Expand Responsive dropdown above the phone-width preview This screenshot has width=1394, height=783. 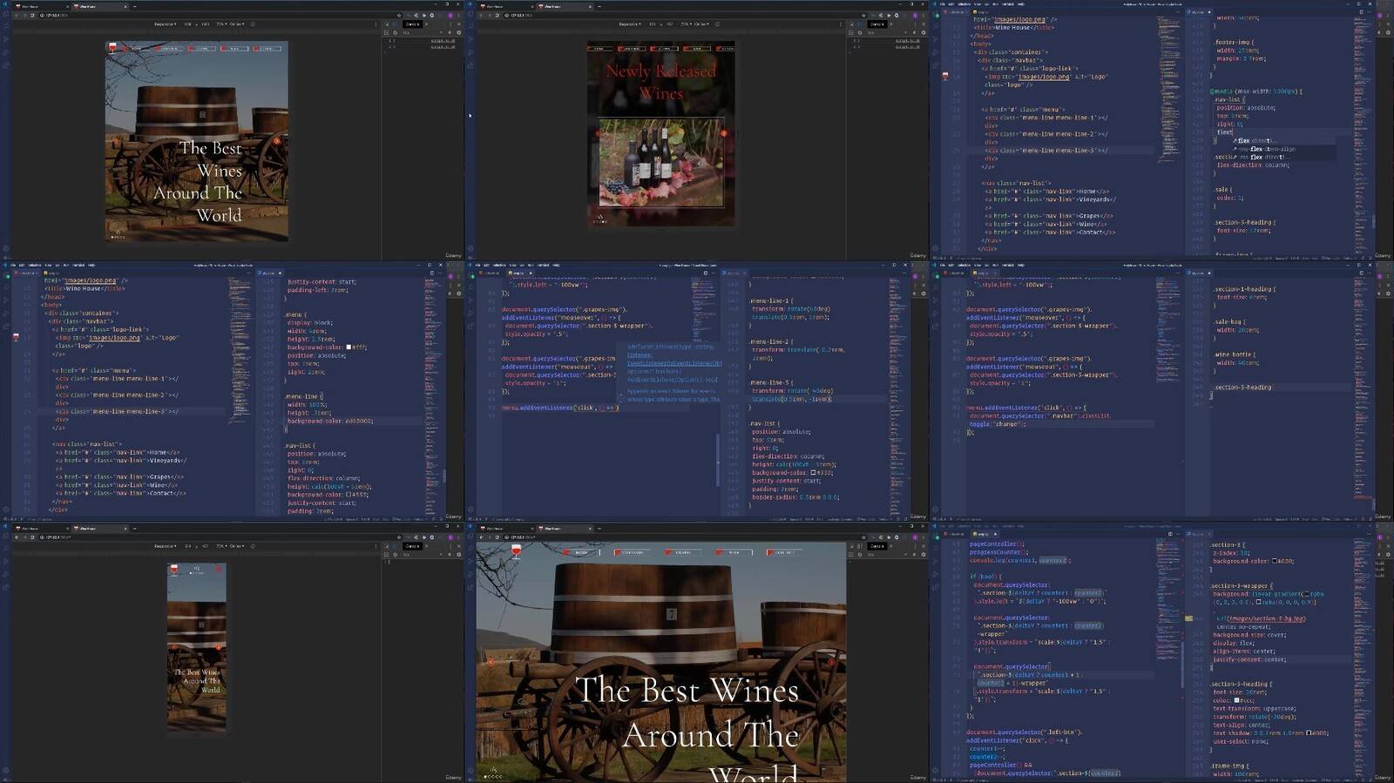165,546
